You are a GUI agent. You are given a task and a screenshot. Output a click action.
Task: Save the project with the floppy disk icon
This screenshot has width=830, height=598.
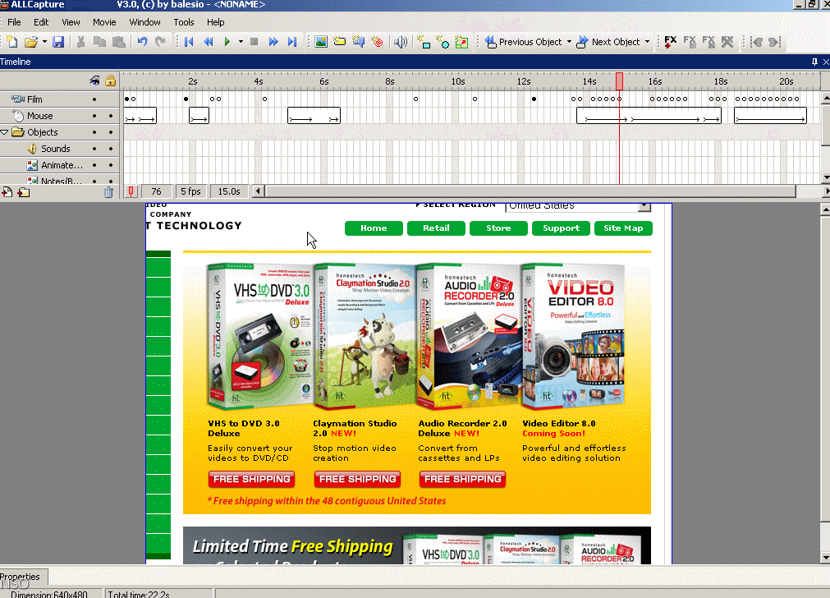coord(58,42)
